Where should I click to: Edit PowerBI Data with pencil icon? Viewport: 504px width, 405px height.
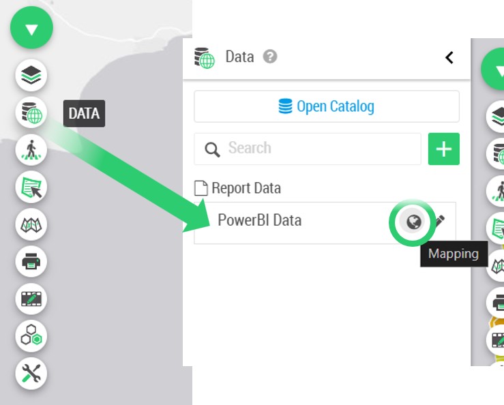coord(440,221)
